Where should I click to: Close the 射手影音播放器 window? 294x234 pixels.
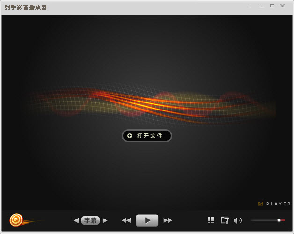(x=283, y=6)
